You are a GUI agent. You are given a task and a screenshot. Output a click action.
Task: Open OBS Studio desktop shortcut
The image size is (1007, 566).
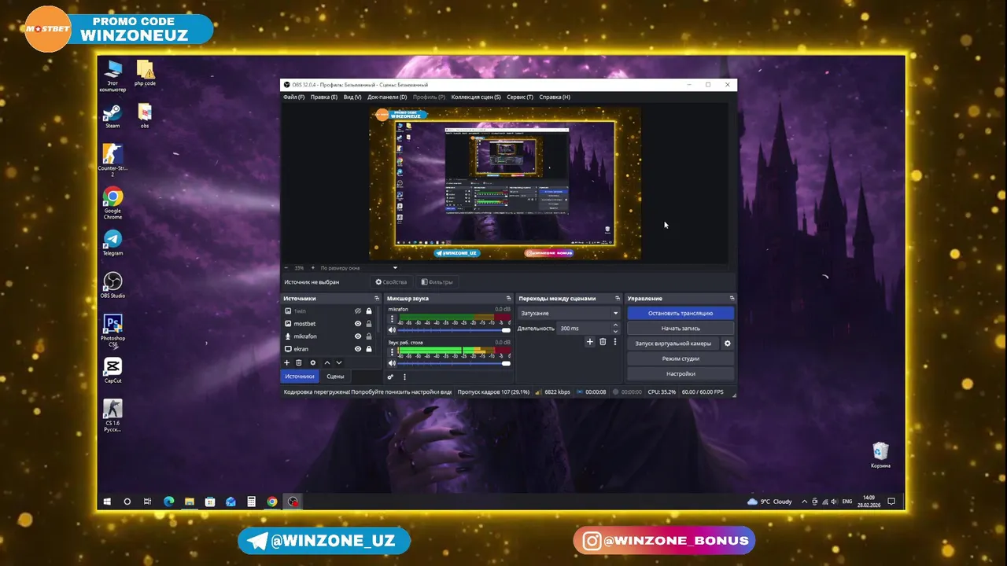click(113, 285)
